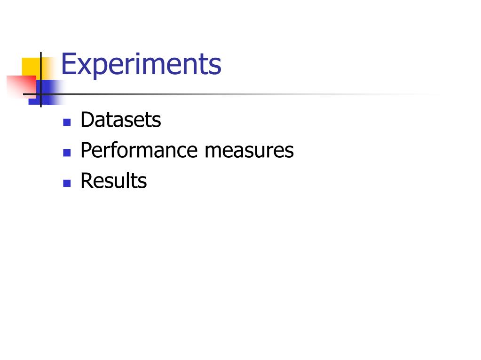This screenshot has height=360, width=481.
Task: Select the blue bullet beside Results
Action: 67,183
